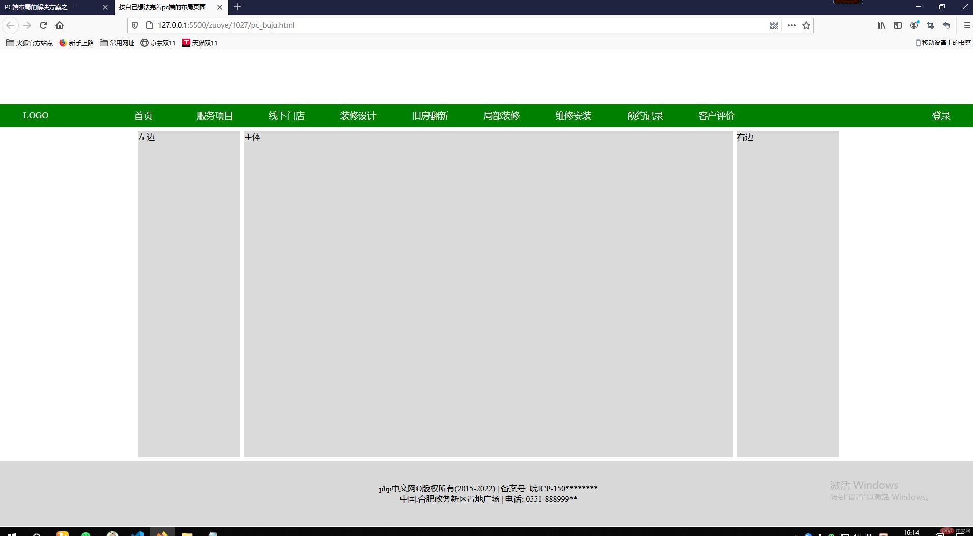The width and height of the screenshot is (973, 536).
Task: View 预约记录 navigation link
Action: (645, 116)
